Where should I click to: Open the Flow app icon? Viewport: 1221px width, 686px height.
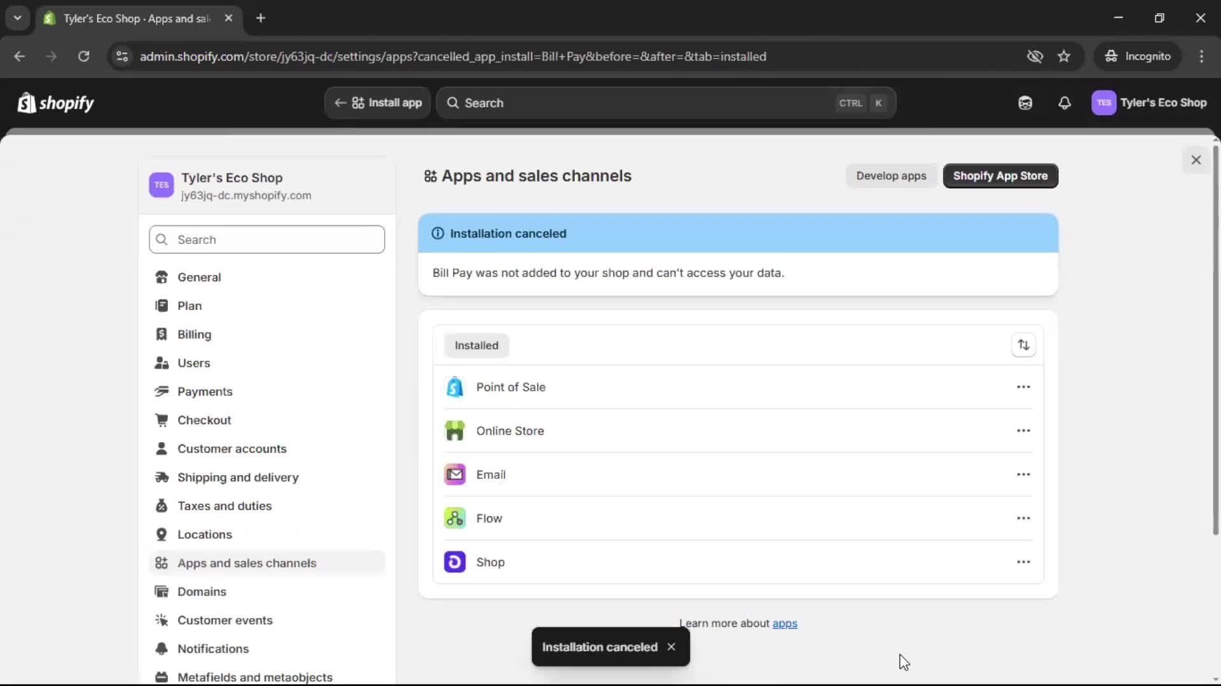click(x=454, y=518)
